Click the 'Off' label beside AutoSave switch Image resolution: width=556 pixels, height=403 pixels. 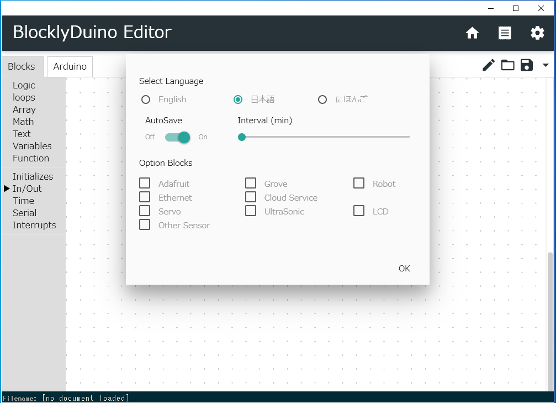coord(150,137)
